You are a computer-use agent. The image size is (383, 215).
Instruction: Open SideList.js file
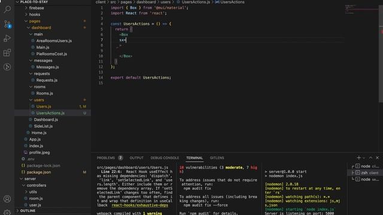(43, 126)
